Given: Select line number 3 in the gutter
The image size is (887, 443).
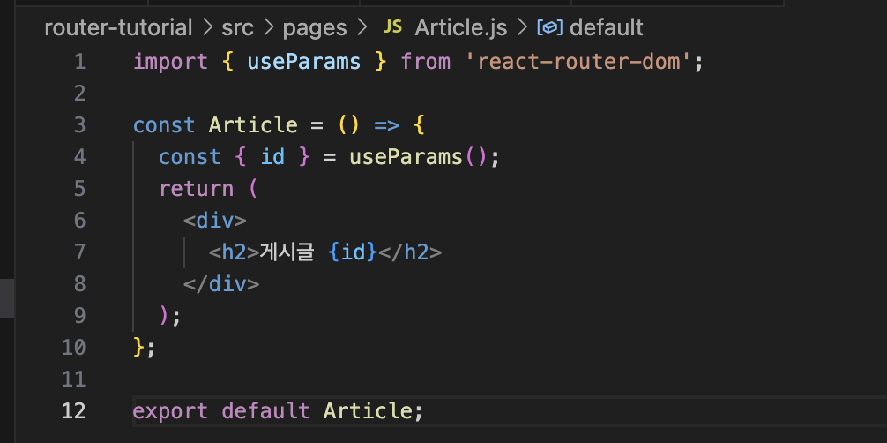Looking at the screenshot, I should point(79,124).
